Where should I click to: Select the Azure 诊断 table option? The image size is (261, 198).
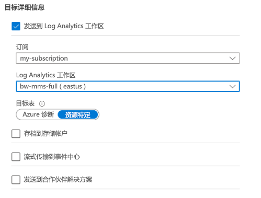pyautogui.click(x=38, y=114)
